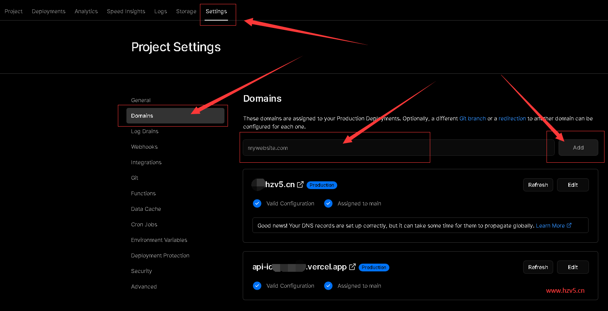Click Valid Configuration text under hzv5.cn
The height and width of the screenshot is (311, 608).
click(290, 203)
